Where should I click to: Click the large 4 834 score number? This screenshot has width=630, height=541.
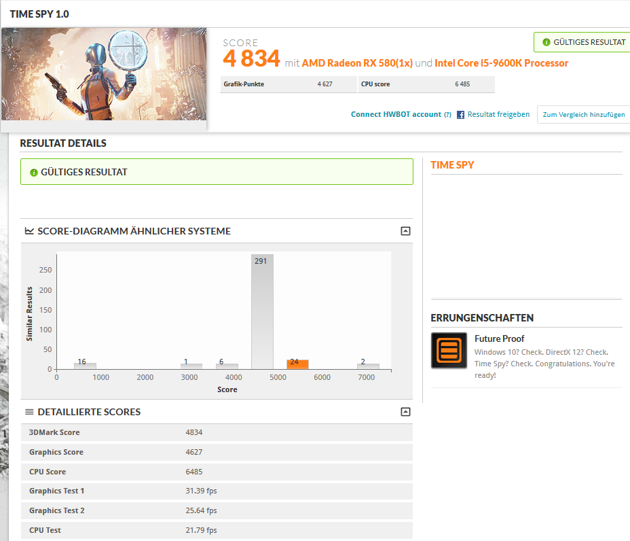coord(251,58)
